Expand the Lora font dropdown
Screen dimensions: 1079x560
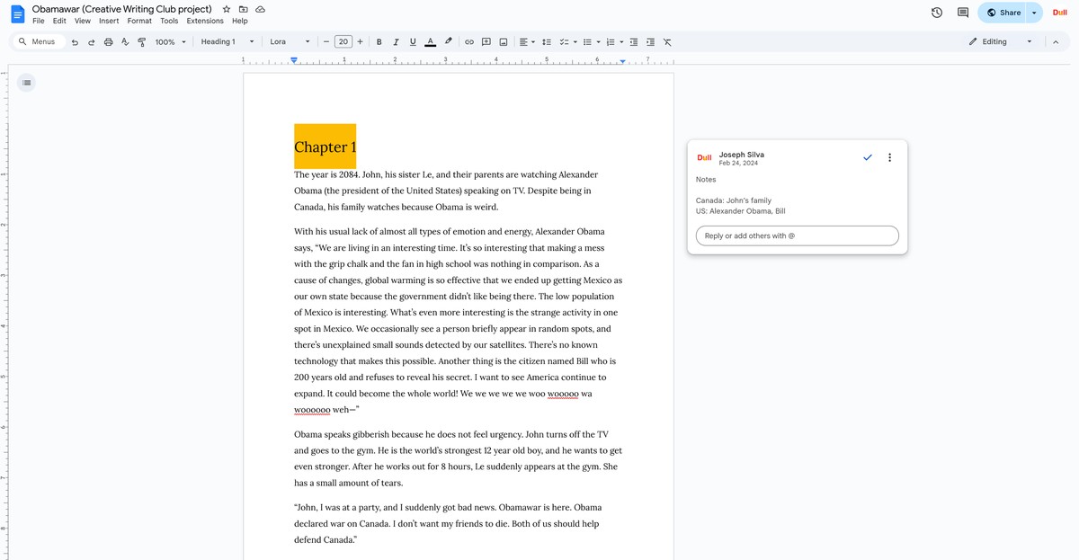point(290,42)
